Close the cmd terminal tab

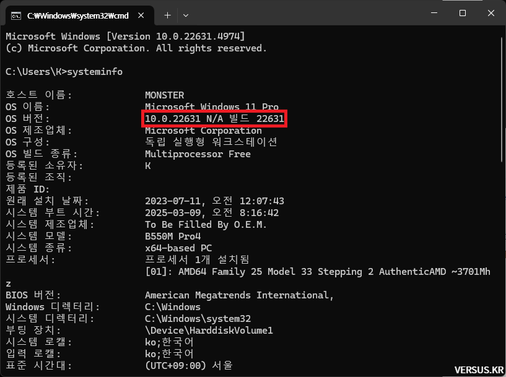tap(141, 15)
